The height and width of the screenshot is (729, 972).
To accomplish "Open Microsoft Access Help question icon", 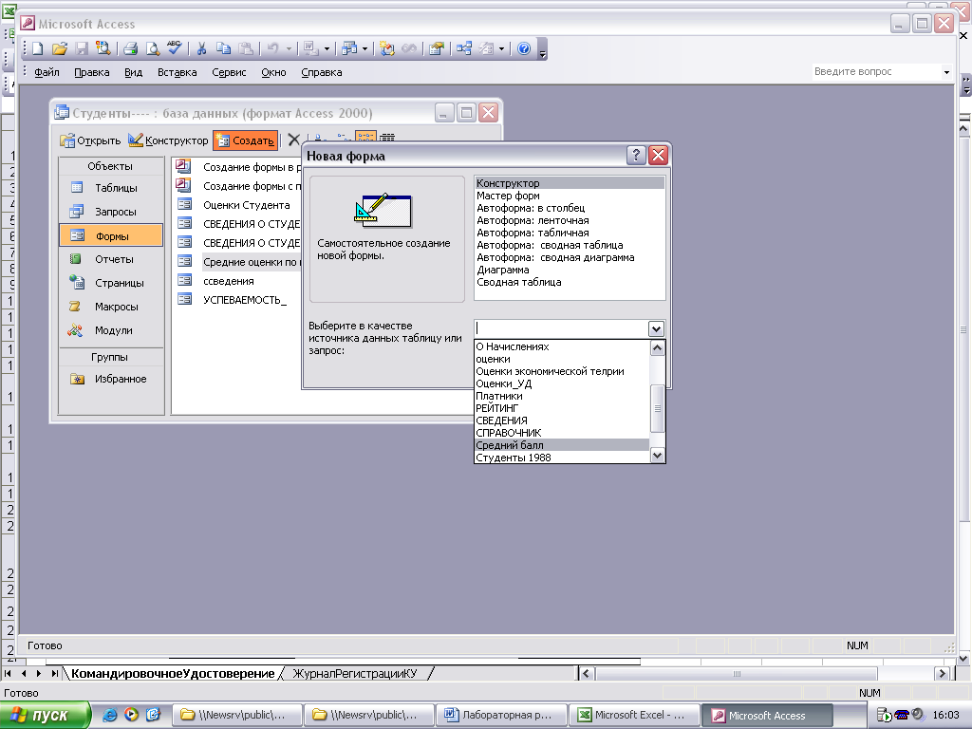I will (x=524, y=48).
